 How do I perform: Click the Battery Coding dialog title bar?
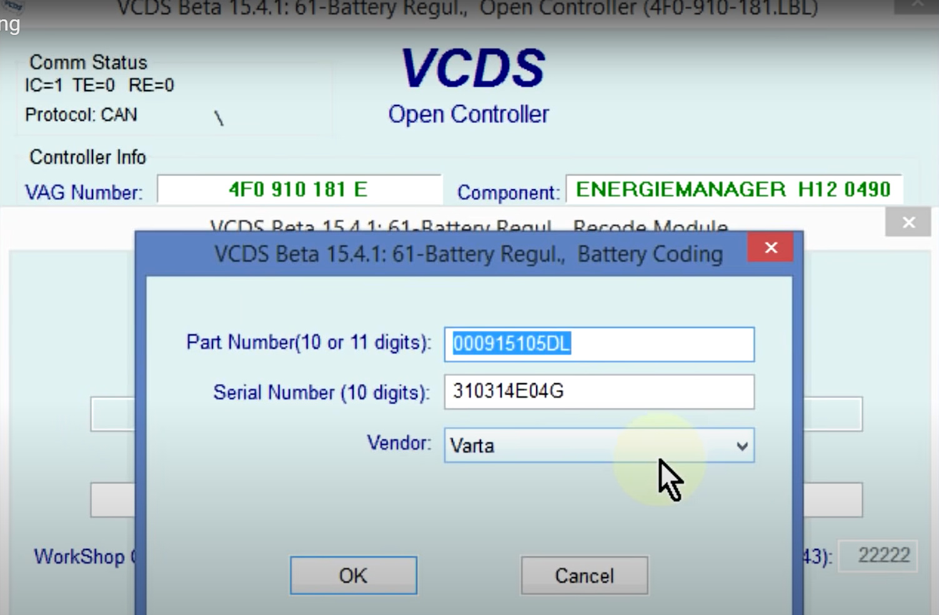coord(469,254)
